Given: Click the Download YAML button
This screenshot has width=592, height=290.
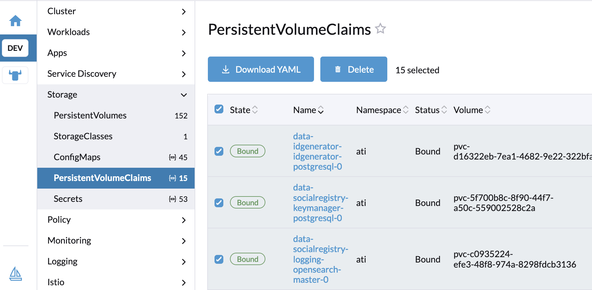Looking at the screenshot, I should pyautogui.click(x=261, y=69).
